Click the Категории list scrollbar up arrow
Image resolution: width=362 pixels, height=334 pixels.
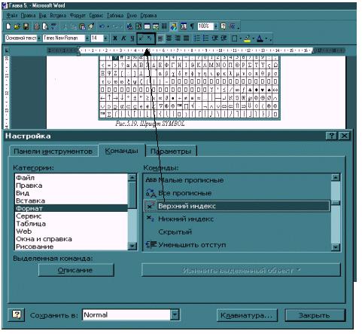[132, 177]
